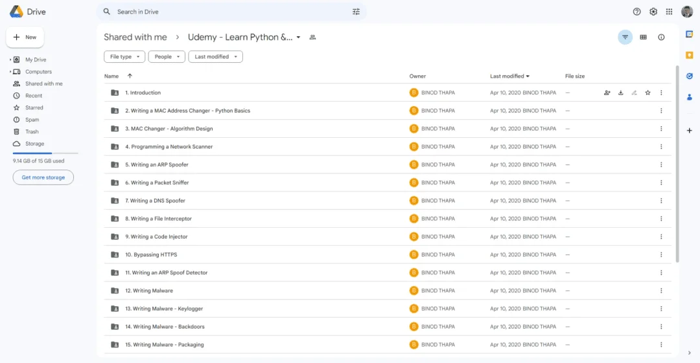This screenshot has width=700, height=363.
Task: Open the folder title dropdown arrow
Action: [298, 38]
